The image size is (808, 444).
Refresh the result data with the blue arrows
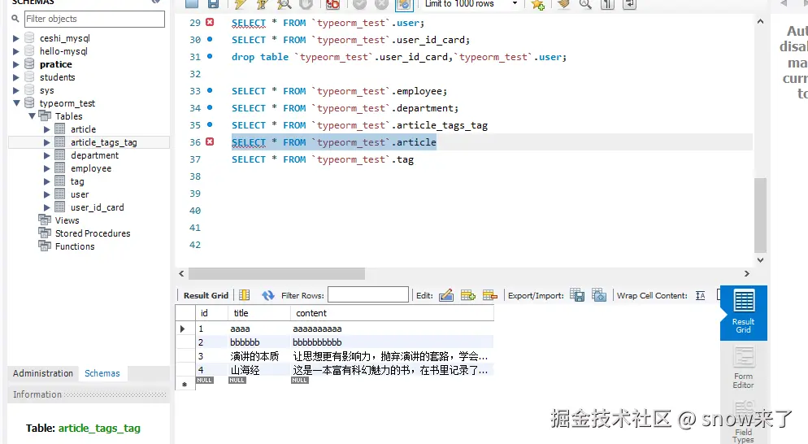coord(268,295)
